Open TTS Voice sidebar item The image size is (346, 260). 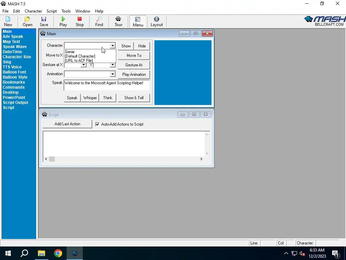click(x=12, y=67)
